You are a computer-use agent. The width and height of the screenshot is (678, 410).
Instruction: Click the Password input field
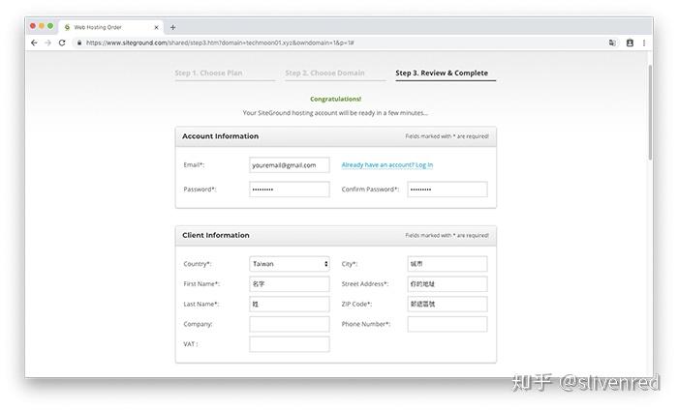290,189
